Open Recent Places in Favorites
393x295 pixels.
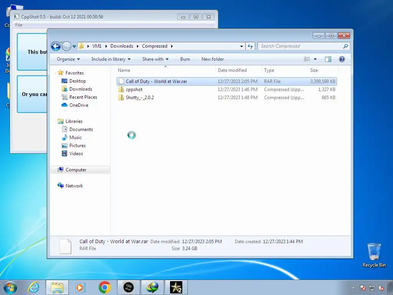83,97
